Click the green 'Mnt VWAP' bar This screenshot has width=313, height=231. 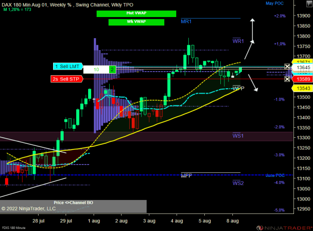point(136,14)
